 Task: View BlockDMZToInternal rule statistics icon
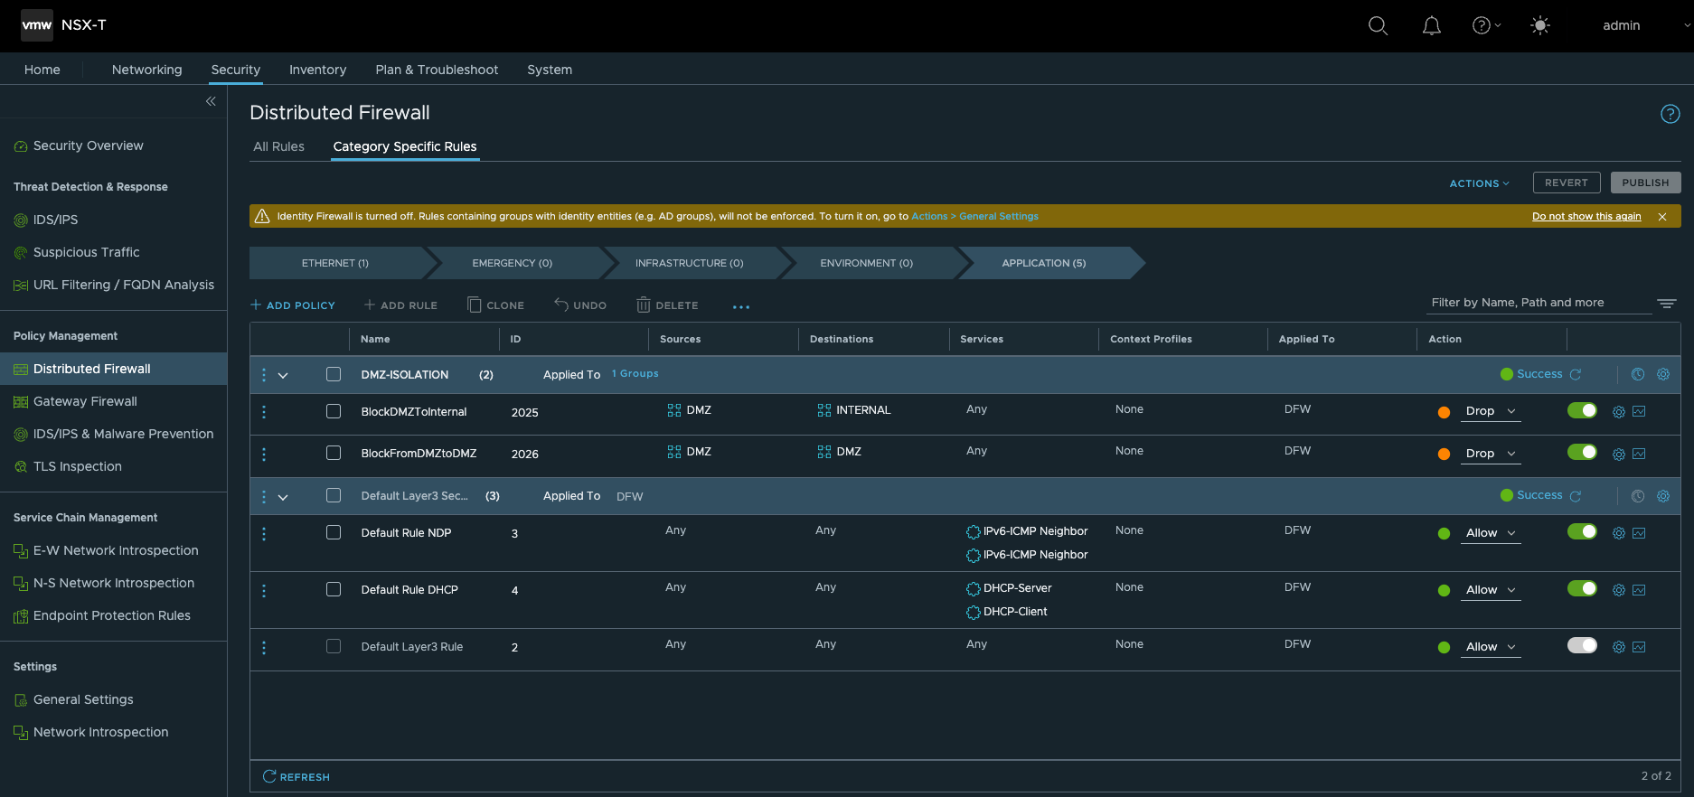point(1639,411)
